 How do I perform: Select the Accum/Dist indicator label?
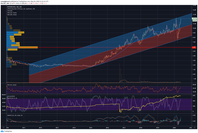[11, 96]
